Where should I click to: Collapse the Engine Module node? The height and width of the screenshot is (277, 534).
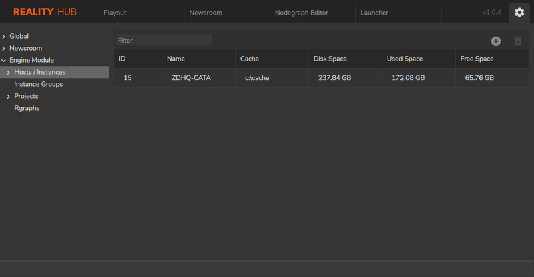click(x=4, y=61)
